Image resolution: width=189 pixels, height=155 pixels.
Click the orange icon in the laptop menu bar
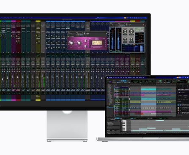[178, 77]
